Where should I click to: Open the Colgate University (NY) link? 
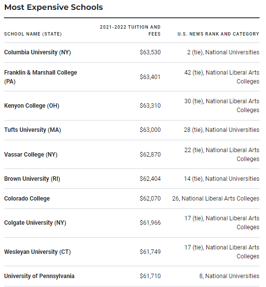click(x=35, y=223)
